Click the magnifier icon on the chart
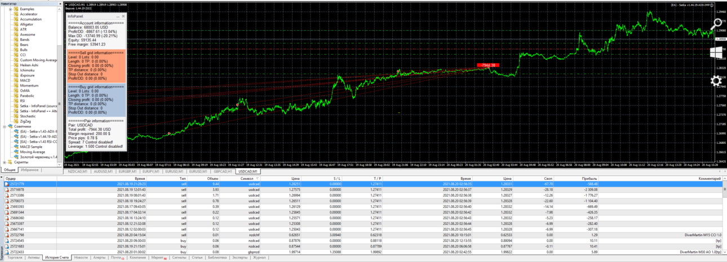The width and height of the screenshot is (727, 262). coord(716,24)
